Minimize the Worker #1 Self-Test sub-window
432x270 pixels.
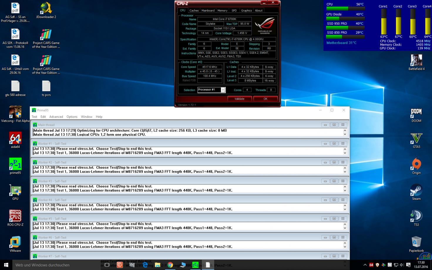click(325, 143)
